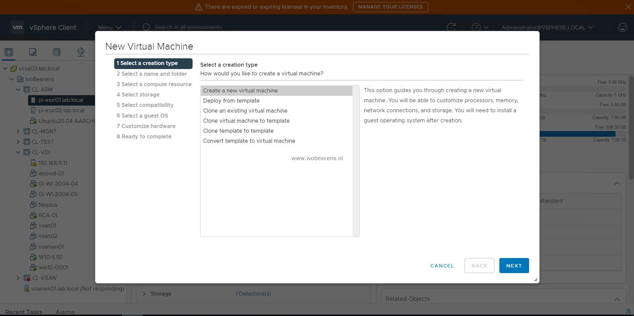Dismiss the license warning banner
634x316 pixels.
pyautogui.click(x=628, y=7)
